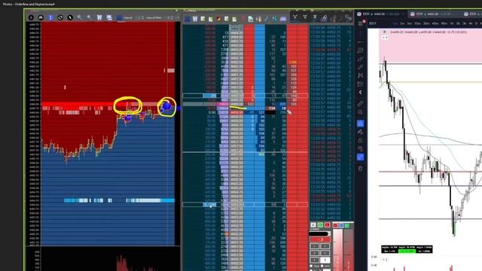Select the Fibonacci tool in TradingView sidebar
This screenshot has height=271, width=482.
click(x=360, y=50)
